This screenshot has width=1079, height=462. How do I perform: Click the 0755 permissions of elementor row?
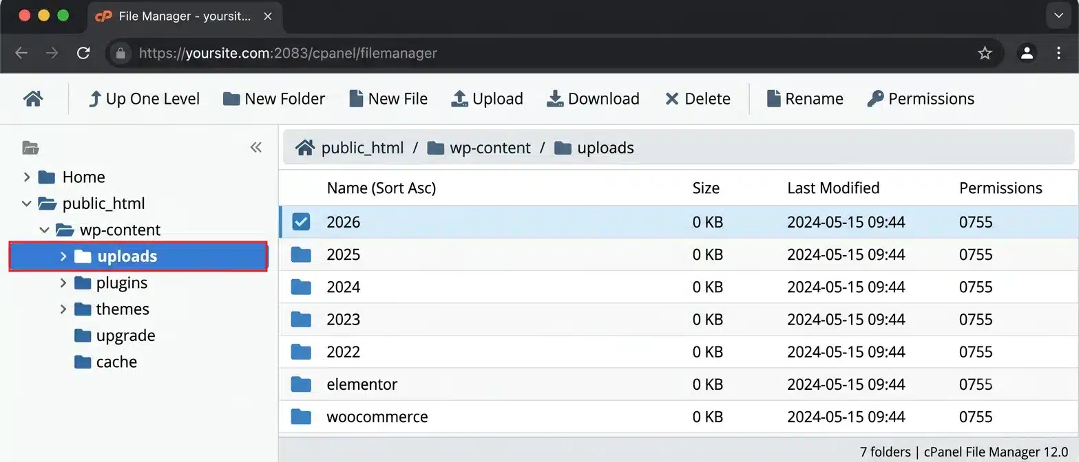976,384
